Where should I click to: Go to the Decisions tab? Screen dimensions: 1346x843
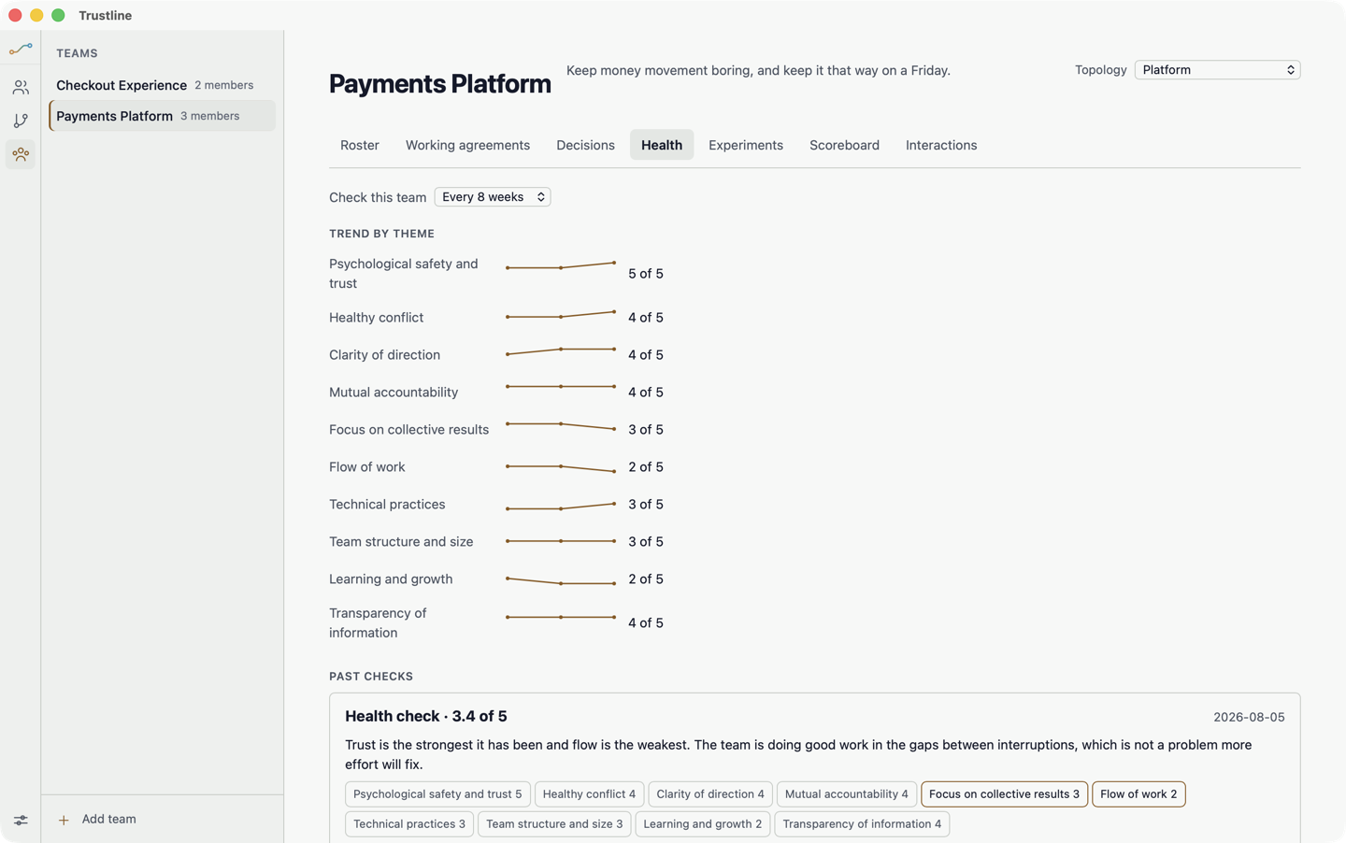(585, 145)
